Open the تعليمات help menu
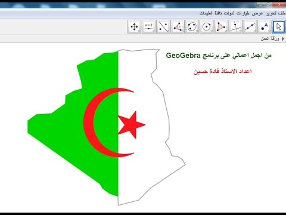 point(206,13)
